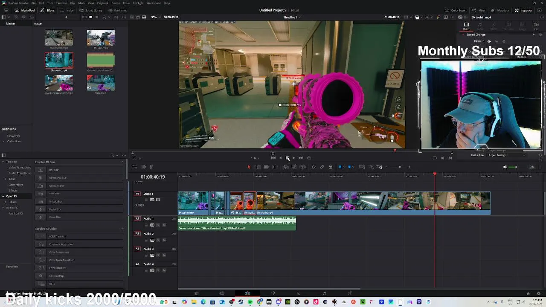Open the Mixer panel
This screenshot has width=546, height=307.
[x=479, y=10]
